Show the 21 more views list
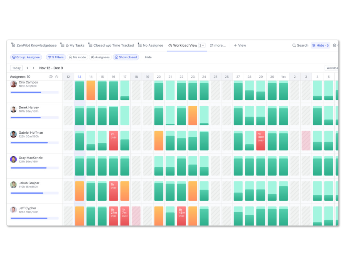The width and height of the screenshot is (345, 259). coord(218,45)
